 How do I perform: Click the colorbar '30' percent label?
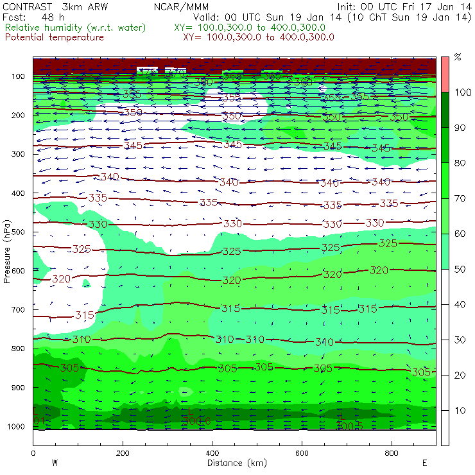click(460, 340)
